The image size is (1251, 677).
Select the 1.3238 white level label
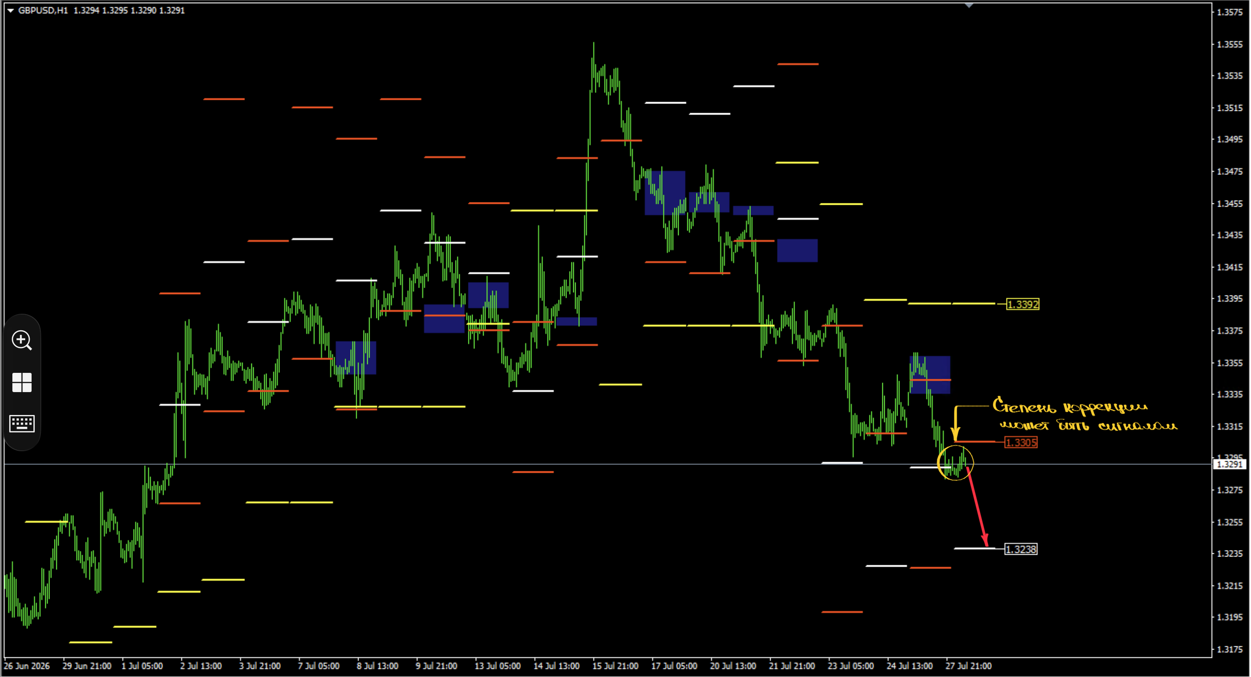1021,549
